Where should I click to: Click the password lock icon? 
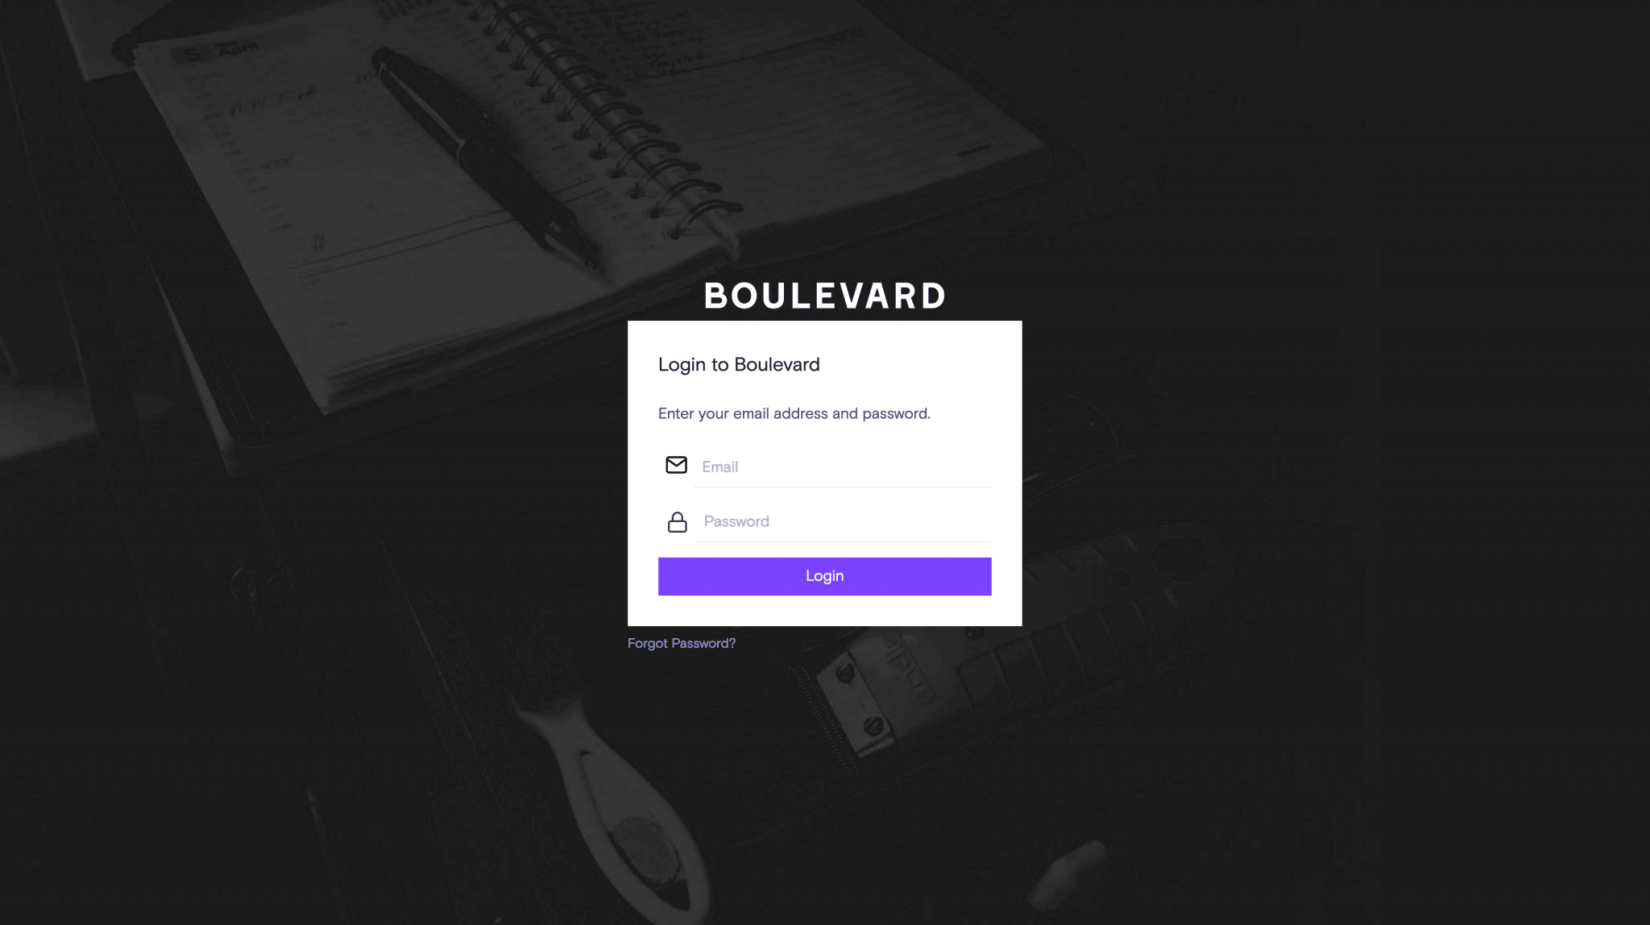pyautogui.click(x=675, y=521)
